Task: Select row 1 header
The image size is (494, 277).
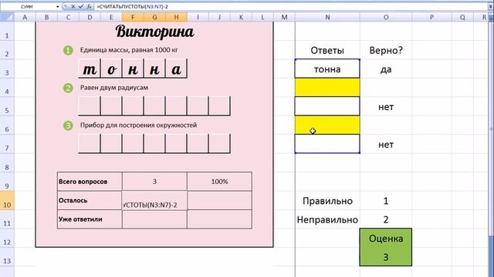Action: point(7,32)
